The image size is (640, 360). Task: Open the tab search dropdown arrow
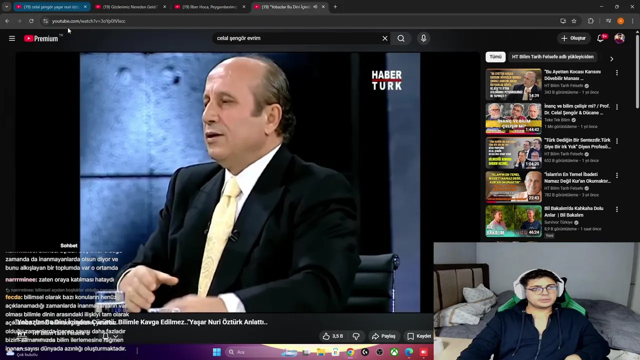[x=6, y=6]
